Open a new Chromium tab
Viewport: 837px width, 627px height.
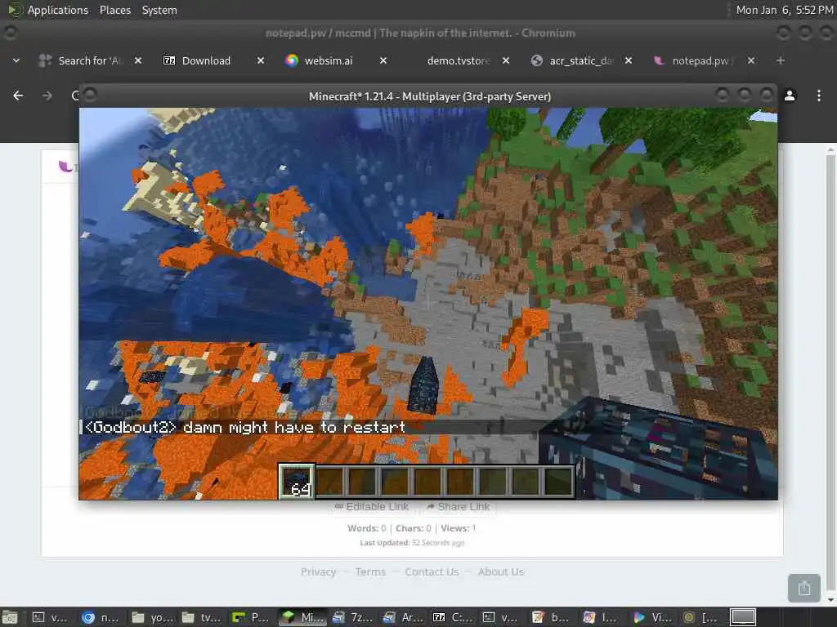pyautogui.click(x=781, y=60)
